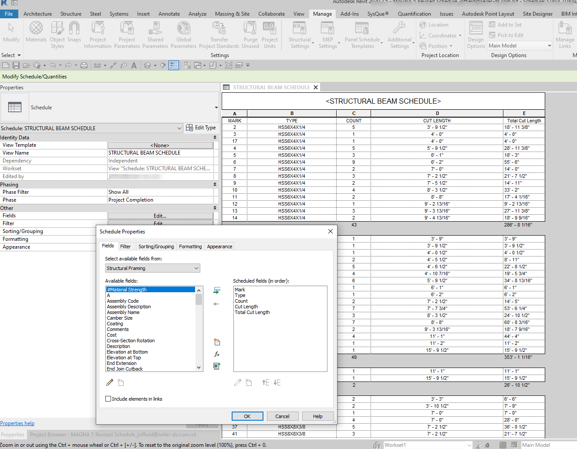Open Global Parameters tool
This screenshot has height=449, width=577.
click(x=183, y=35)
